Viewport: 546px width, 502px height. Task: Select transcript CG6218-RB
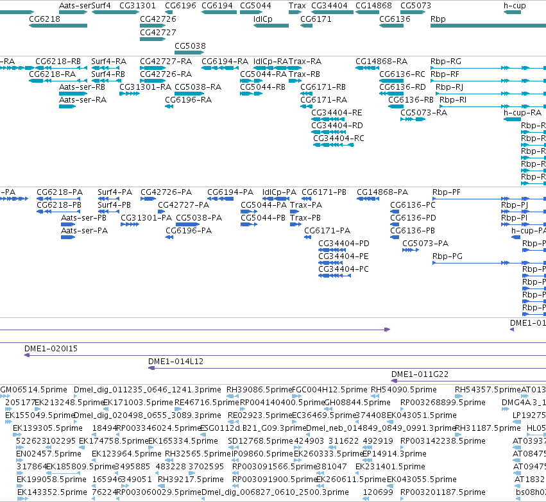click(62, 68)
